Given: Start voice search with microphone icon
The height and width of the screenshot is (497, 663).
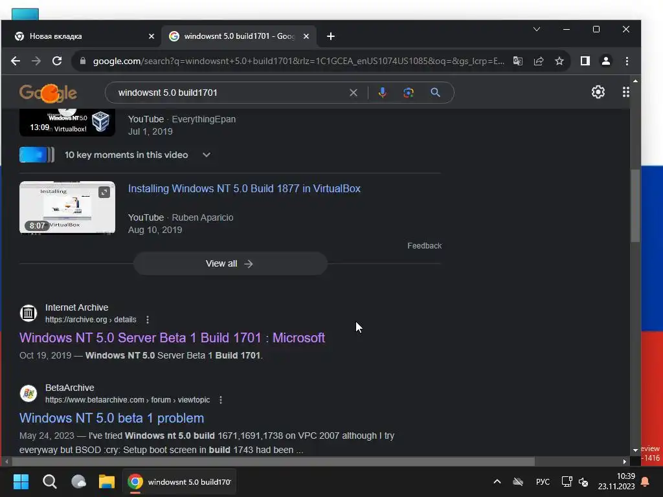Looking at the screenshot, I should tap(382, 93).
